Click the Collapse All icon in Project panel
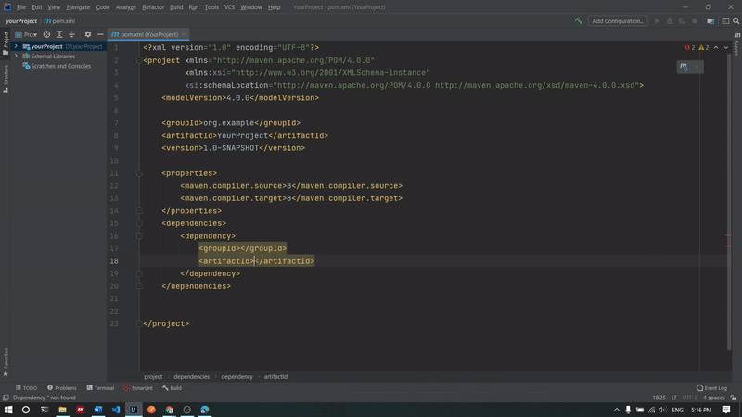This screenshot has width=742, height=417. pyautogui.click(x=72, y=34)
